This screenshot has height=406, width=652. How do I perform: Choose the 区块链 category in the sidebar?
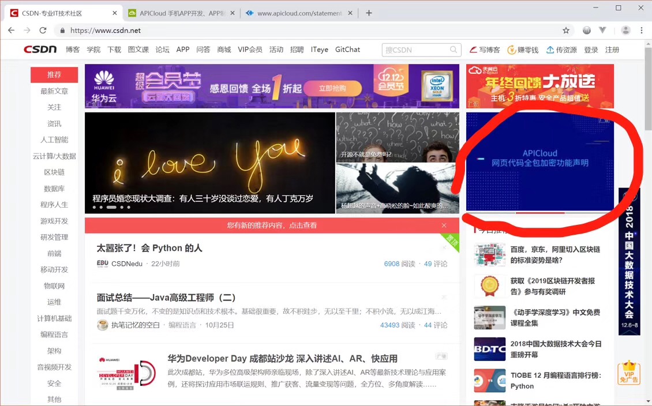[54, 172]
